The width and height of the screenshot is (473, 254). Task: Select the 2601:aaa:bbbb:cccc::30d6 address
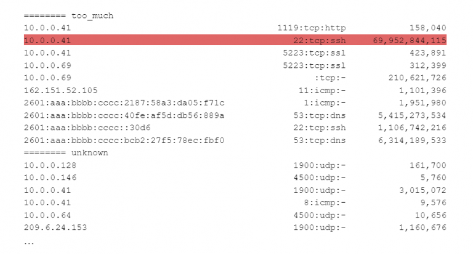pos(87,128)
